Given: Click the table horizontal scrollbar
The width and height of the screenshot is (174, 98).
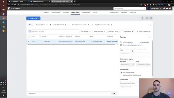Looking at the screenshot, I should (72, 44).
